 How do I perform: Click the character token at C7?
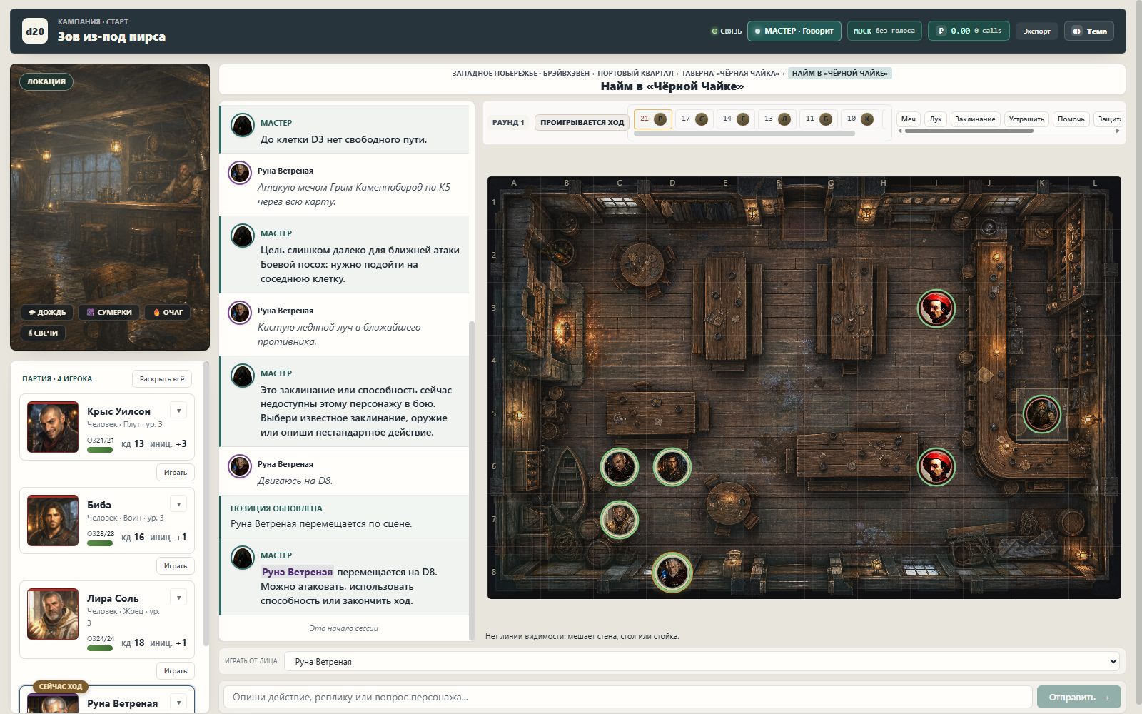(x=619, y=520)
